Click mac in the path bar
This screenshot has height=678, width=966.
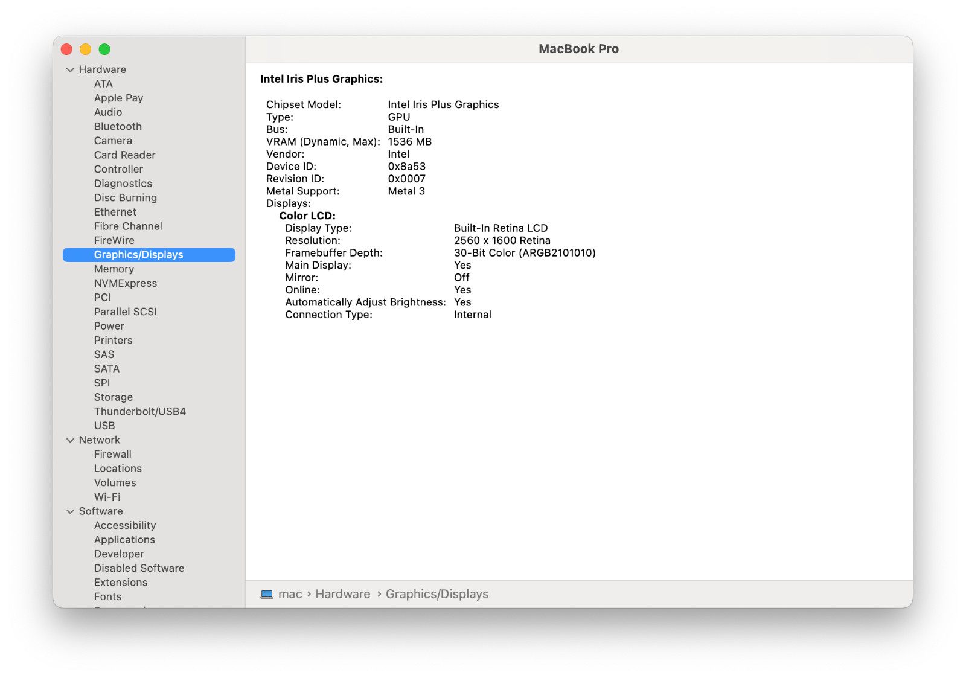290,595
